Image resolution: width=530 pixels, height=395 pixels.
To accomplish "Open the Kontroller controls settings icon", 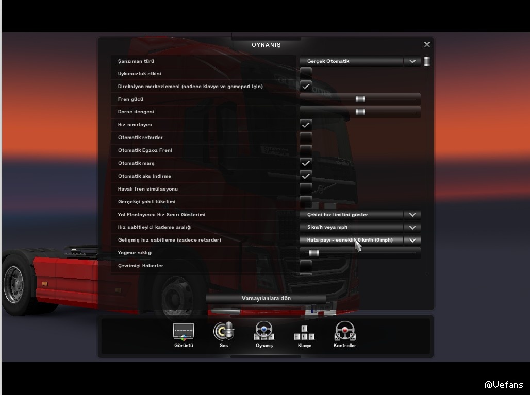I will pyautogui.click(x=345, y=335).
